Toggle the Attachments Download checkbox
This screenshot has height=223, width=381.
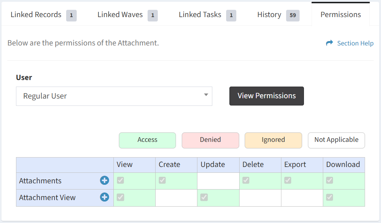point(329,180)
